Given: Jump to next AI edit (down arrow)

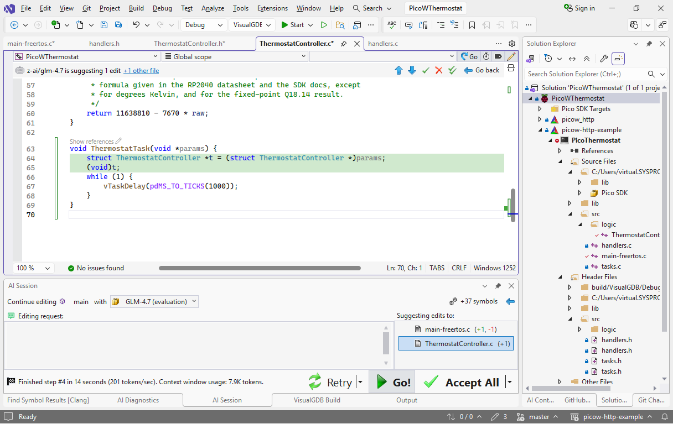Looking at the screenshot, I should point(412,70).
